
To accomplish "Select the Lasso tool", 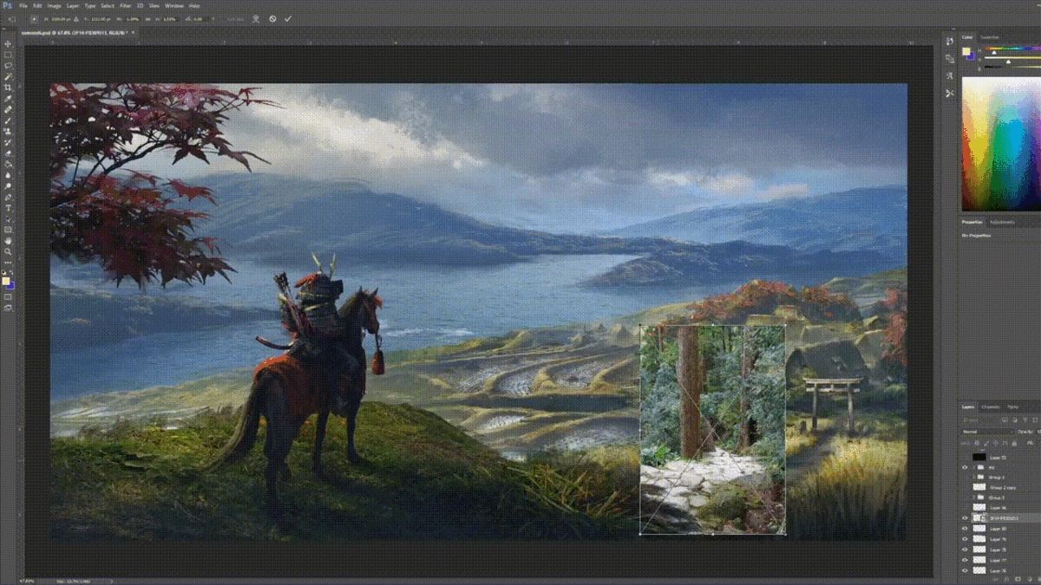I will (x=9, y=66).
